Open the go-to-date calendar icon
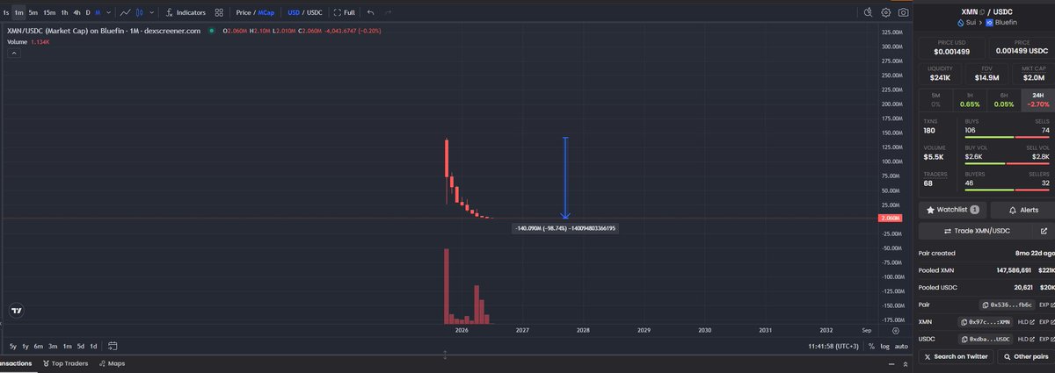 113,346
